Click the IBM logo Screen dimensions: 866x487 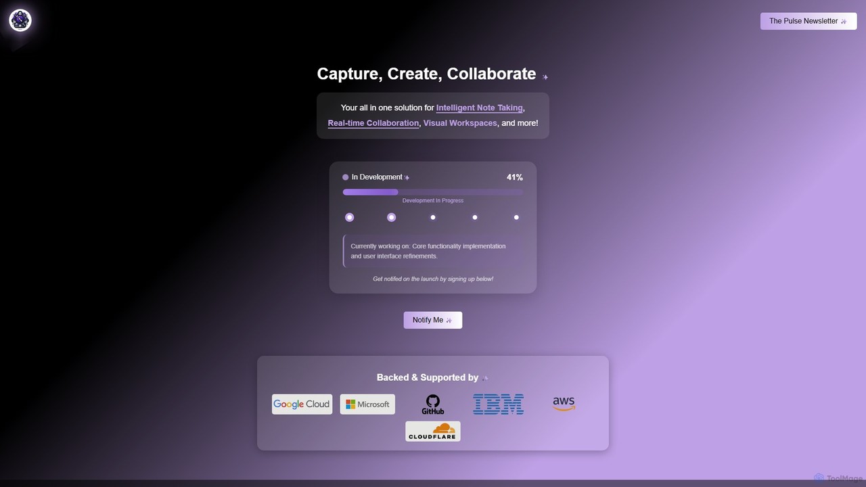[x=498, y=404]
